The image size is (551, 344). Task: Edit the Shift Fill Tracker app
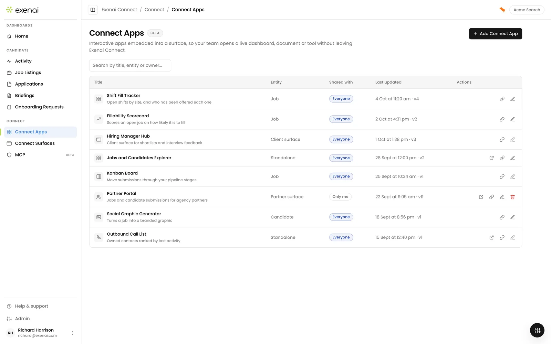point(512,99)
